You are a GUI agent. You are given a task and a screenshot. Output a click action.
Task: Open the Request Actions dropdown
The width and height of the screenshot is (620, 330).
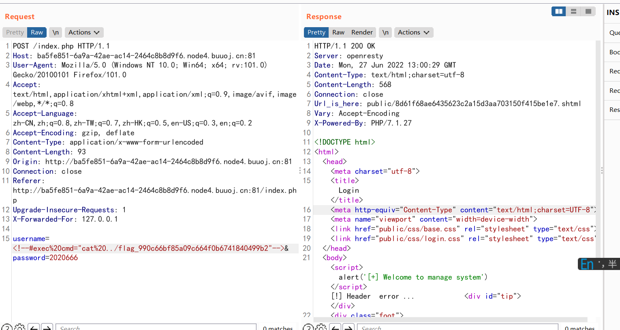[x=84, y=32]
